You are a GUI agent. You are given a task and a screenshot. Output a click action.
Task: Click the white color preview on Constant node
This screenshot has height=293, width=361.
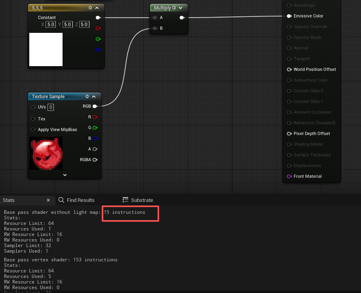46,49
